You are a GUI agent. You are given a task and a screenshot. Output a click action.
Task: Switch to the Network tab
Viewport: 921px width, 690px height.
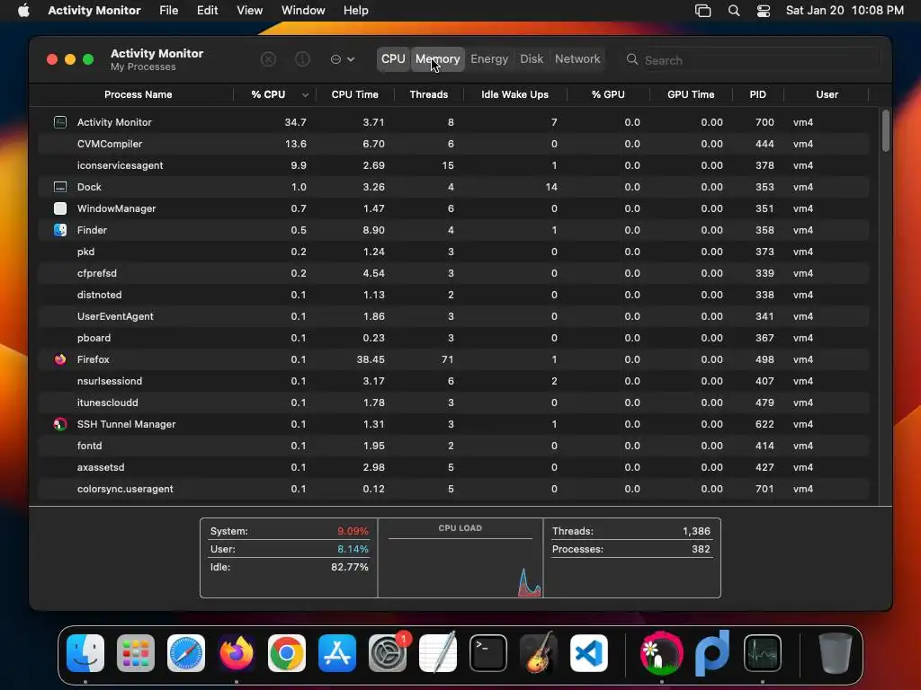tap(577, 58)
